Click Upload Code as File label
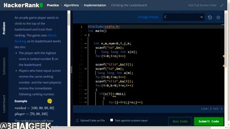 (x=93, y=120)
